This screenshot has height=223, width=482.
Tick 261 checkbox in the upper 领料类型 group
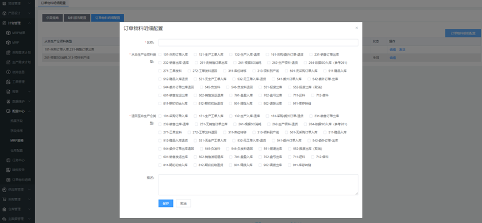(235, 63)
